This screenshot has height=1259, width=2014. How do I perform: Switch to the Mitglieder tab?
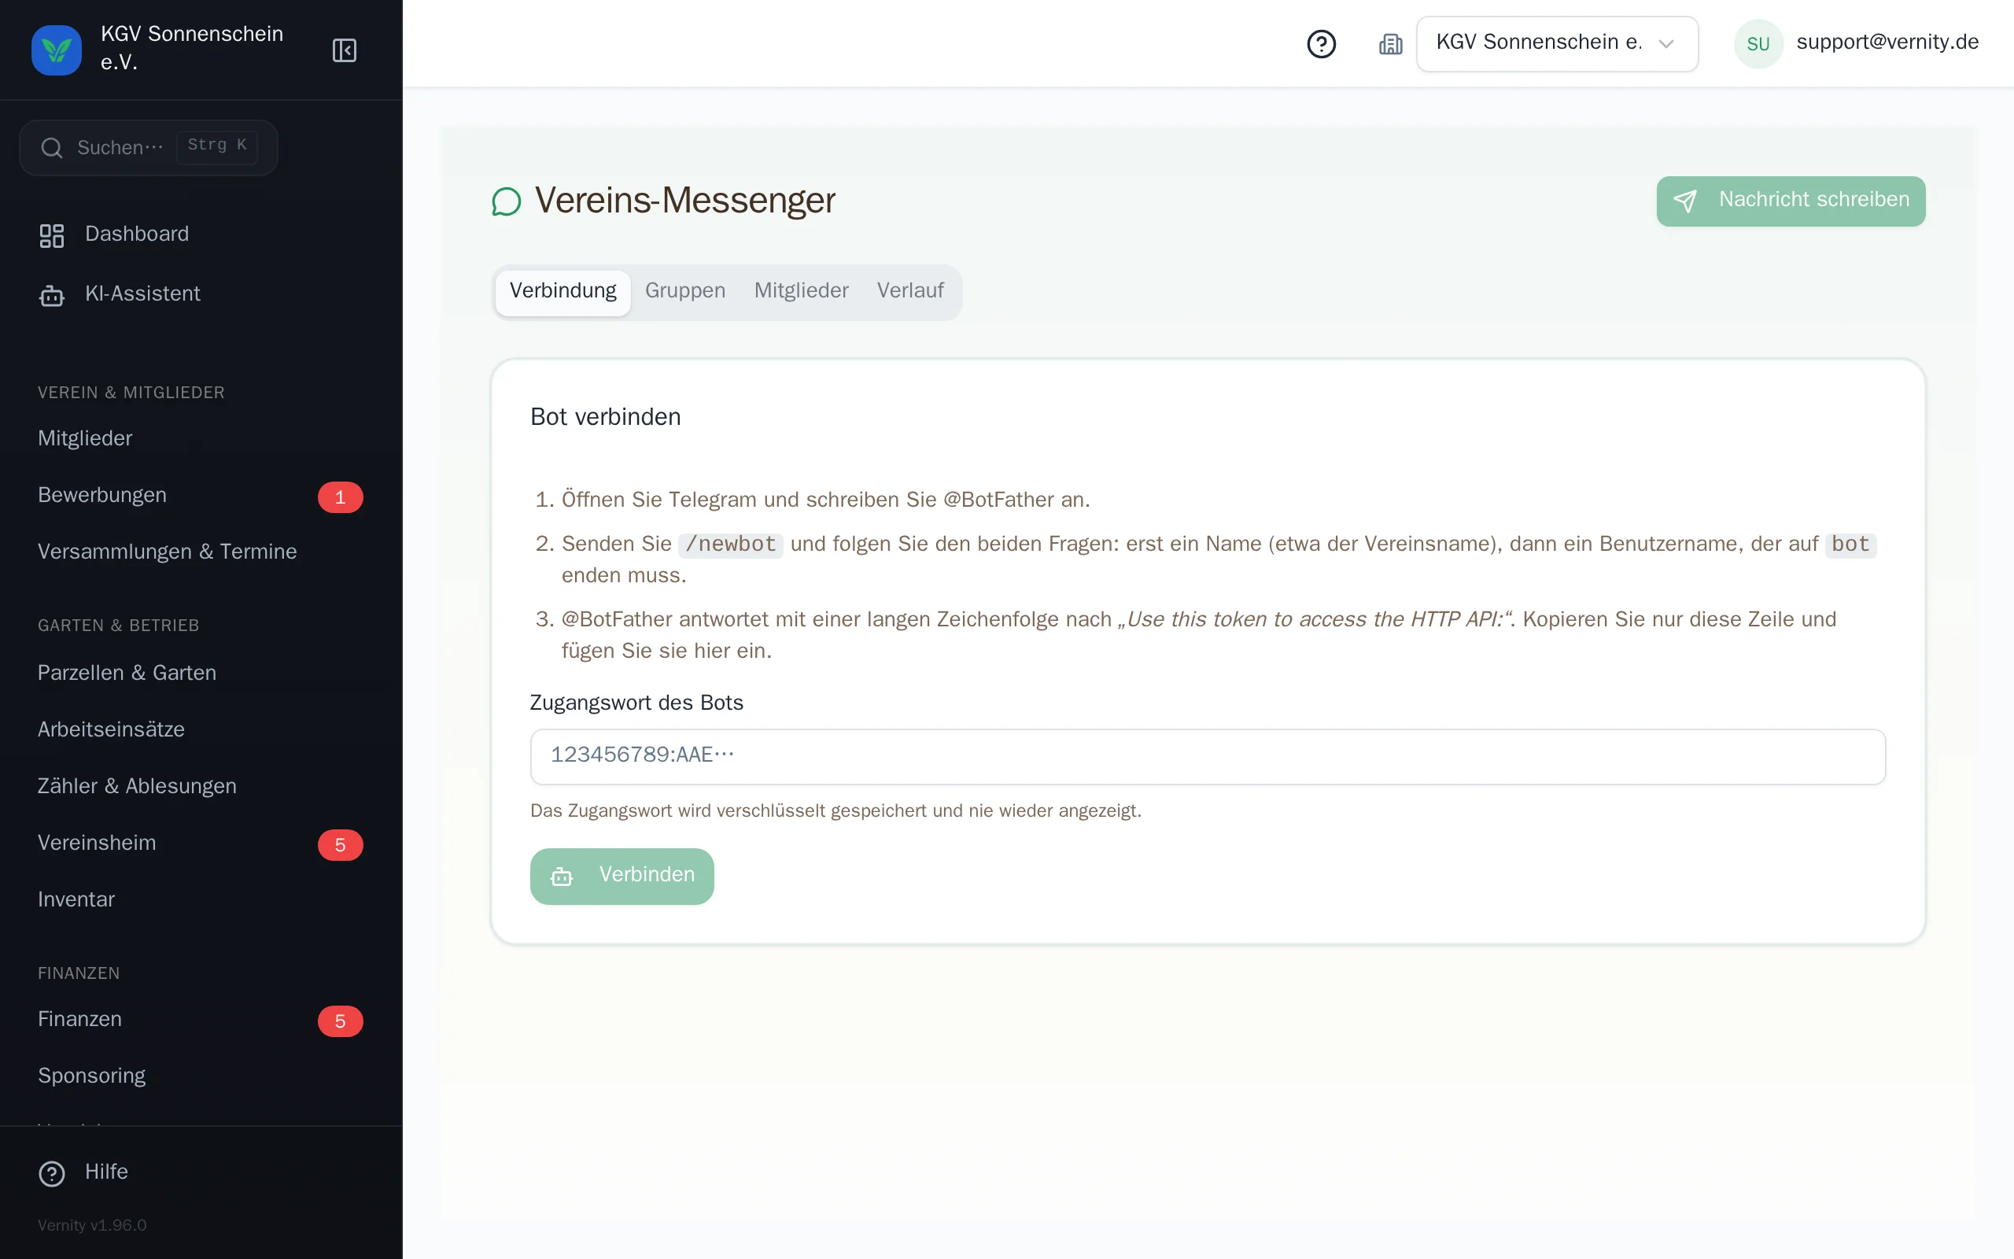click(x=801, y=291)
